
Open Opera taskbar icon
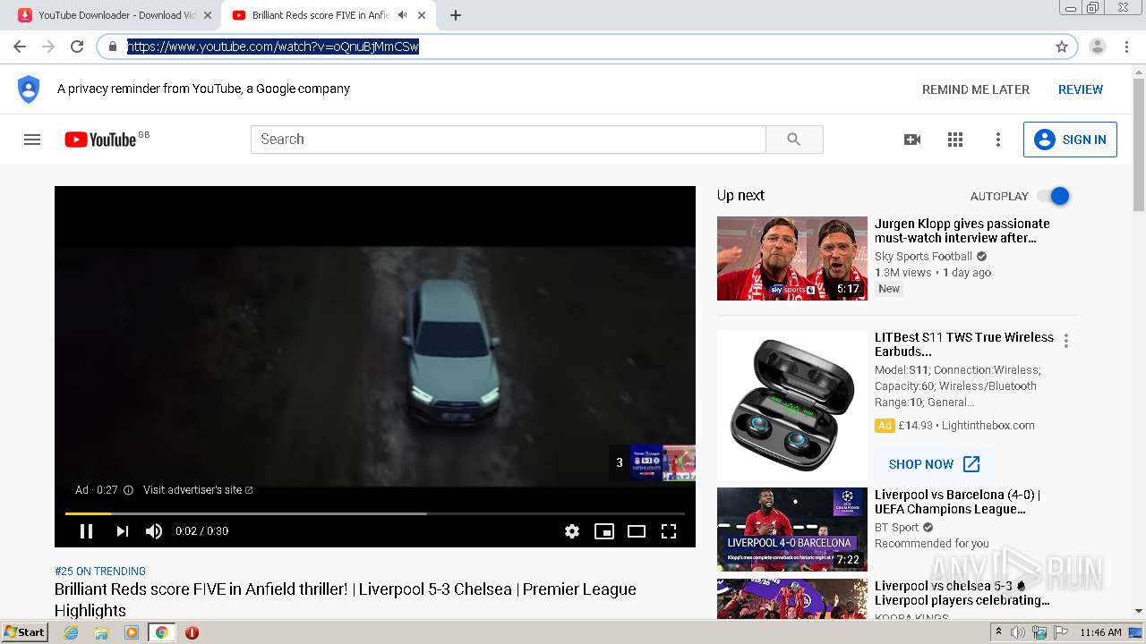[192, 632]
